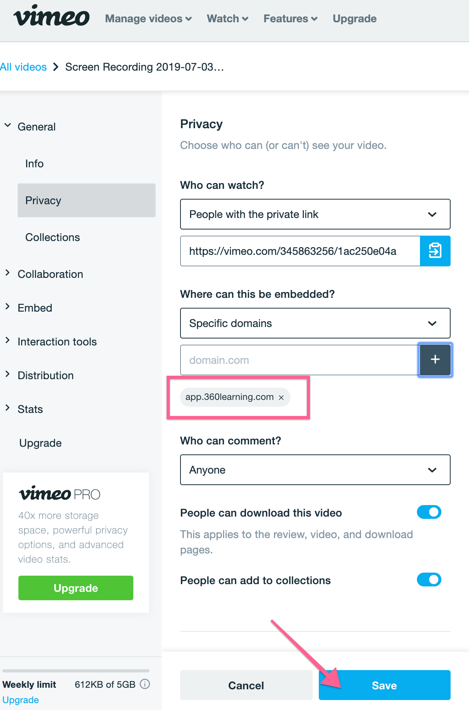Open the Watch menu
The width and height of the screenshot is (469, 710).
[x=228, y=18]
